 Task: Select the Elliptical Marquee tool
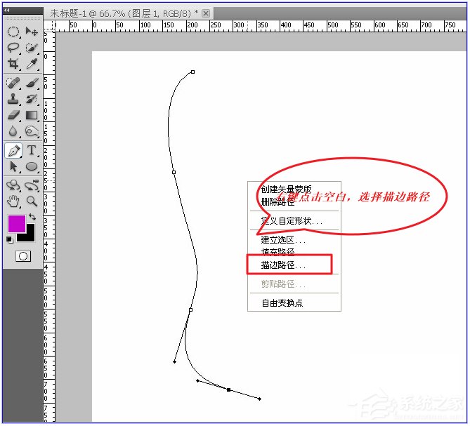[x=13, y=32]
